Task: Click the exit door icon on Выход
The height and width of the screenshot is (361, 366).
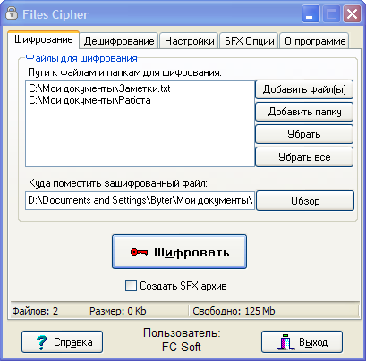Action: click(285, 342)
